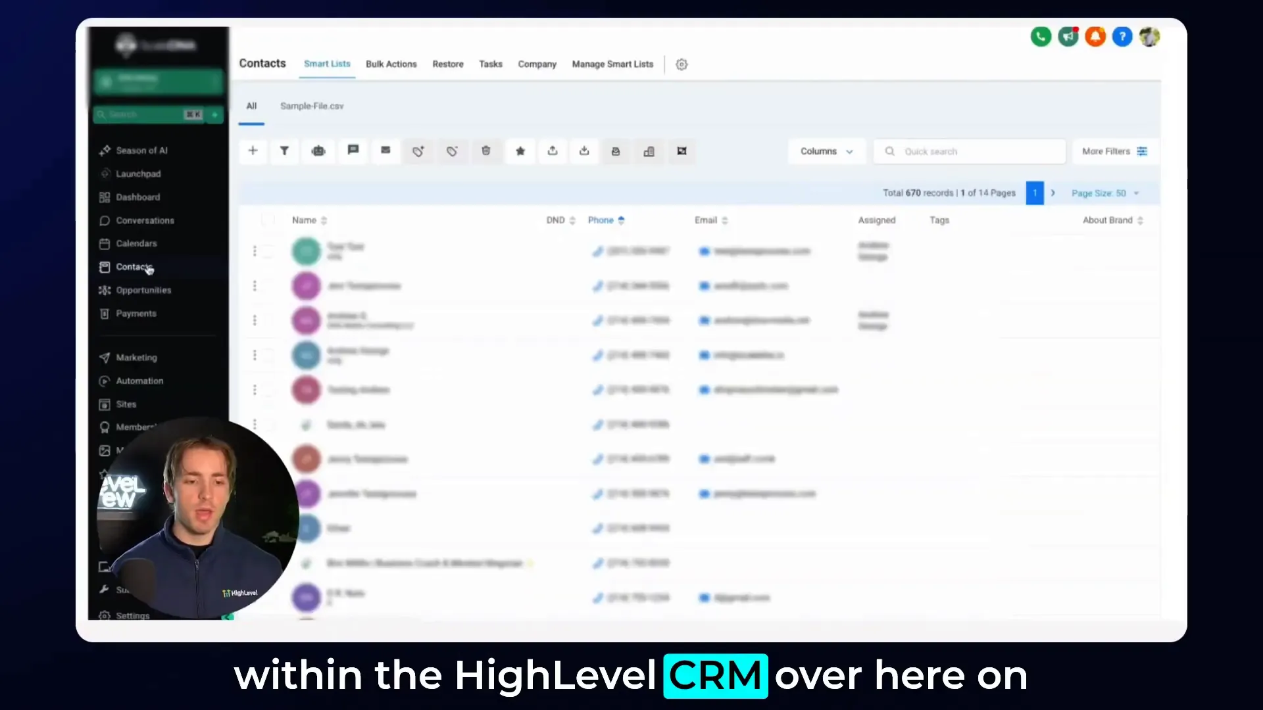Open the megaphone announcements icon
Image resolution: width=1263 pixels, height=710 pixels.
pos(1068,37)
